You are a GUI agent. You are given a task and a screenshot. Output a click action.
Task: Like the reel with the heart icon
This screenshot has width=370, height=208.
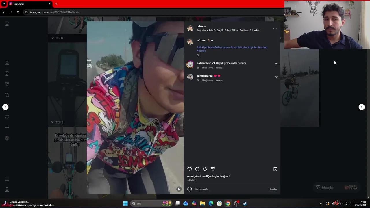pyautogui.click(x=190, y=169)
